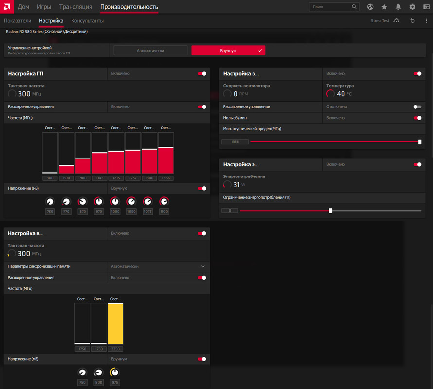Toggle the sidebar panel icon
Screen dimensions: 433x389
(x=426, y=7)
